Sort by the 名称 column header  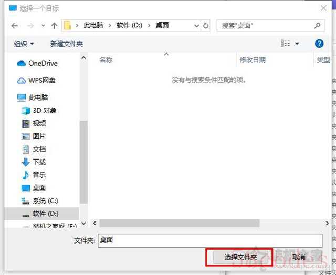tap(106, 60)
